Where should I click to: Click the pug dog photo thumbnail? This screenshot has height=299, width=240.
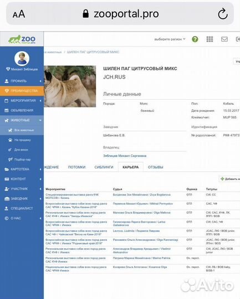coord(70,86)
